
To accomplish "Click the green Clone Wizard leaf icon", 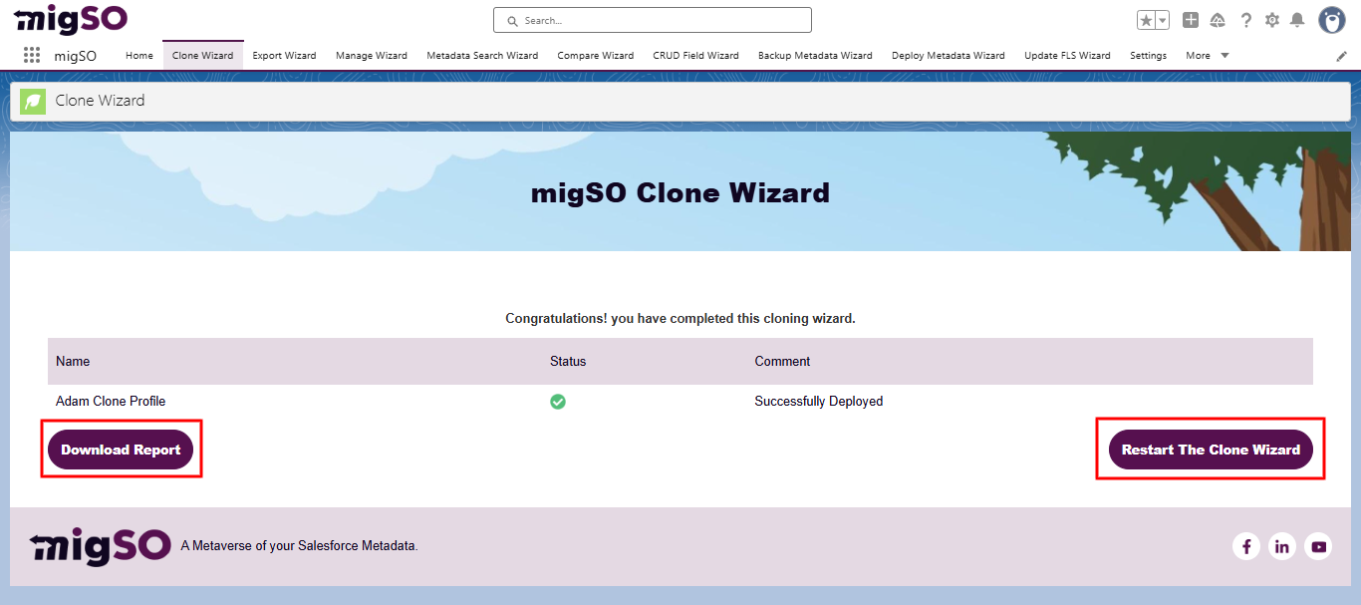I will [33, 101].
